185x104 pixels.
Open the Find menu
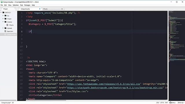(x=21, y=5)
